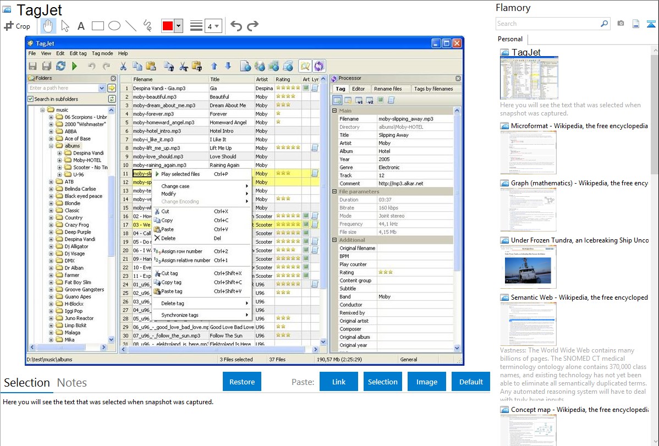The height and width of the screenshot is (446, 659).
Task: Open the File menu in TagJet
Action: click(32, 53)
